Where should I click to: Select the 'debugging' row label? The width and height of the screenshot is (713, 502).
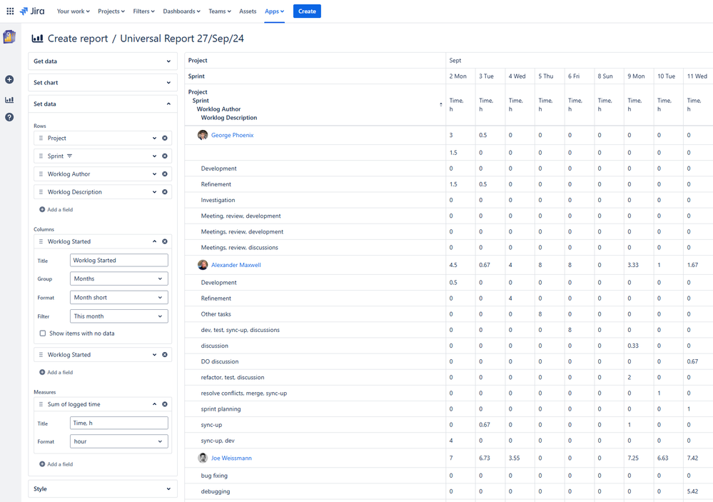click(216, 491)
